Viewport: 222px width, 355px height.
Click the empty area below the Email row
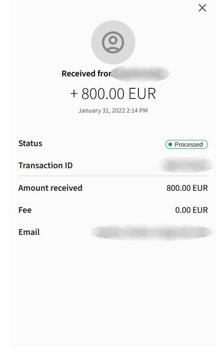point(113,295)
